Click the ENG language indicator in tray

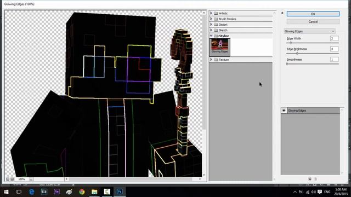point(327,192)
